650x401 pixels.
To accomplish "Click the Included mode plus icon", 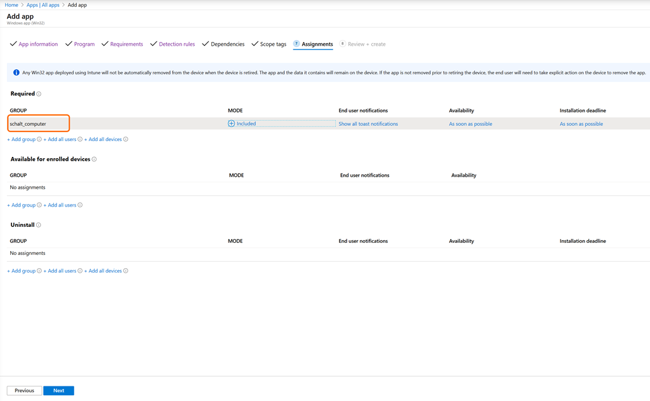I will 232,124.
